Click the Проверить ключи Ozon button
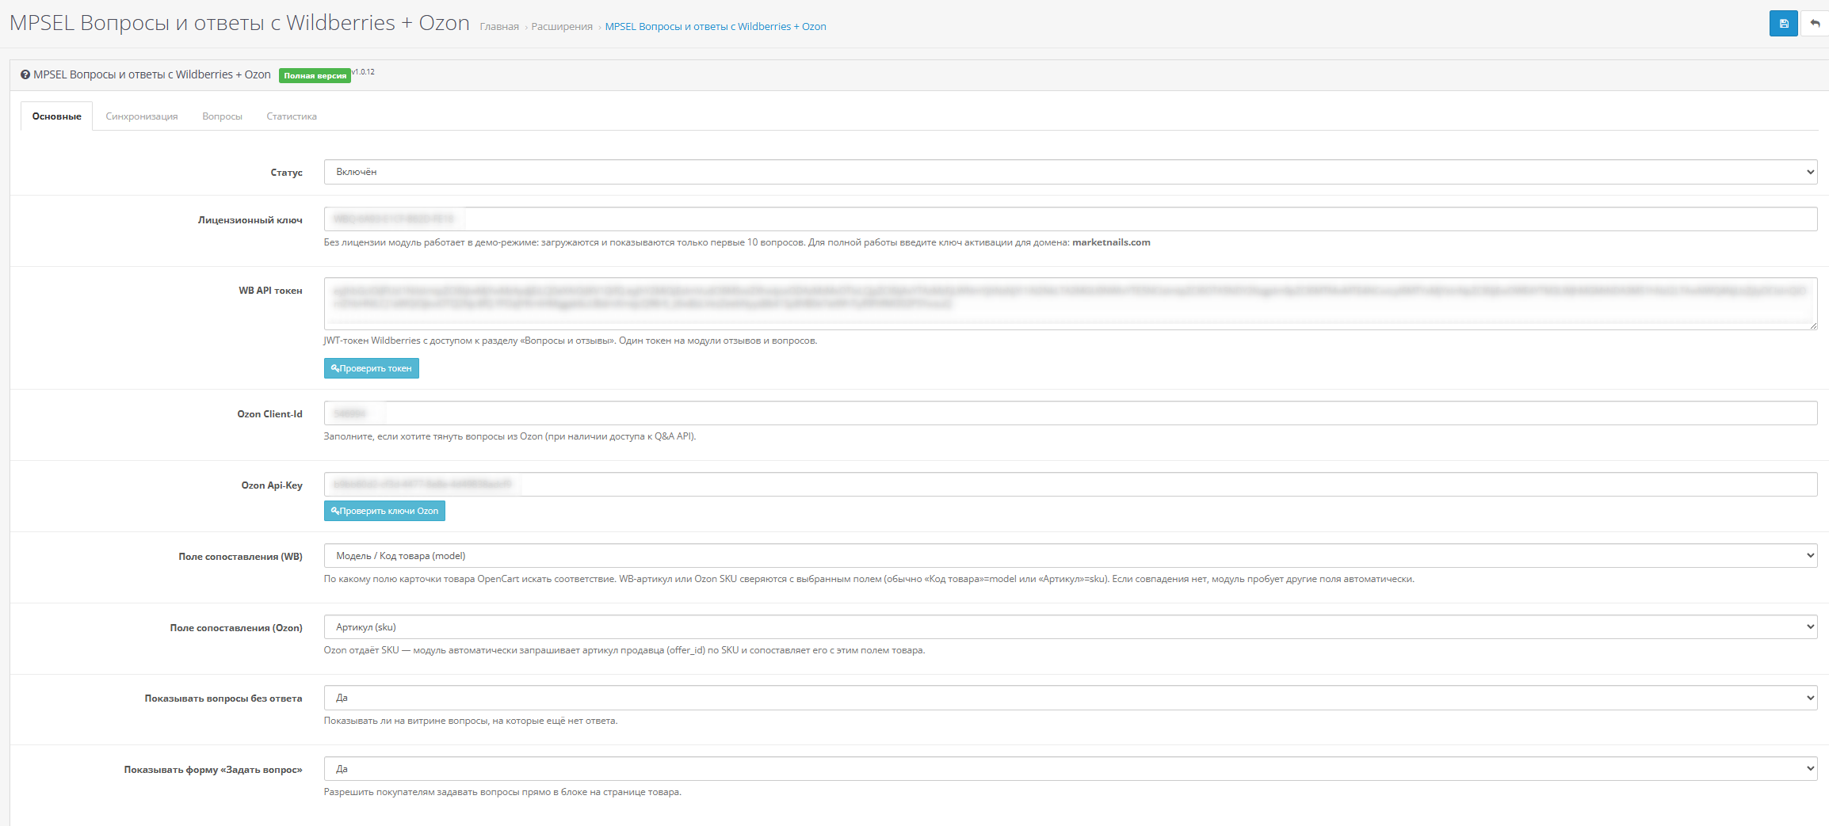The image size is (1829, 826). [384, 511]
